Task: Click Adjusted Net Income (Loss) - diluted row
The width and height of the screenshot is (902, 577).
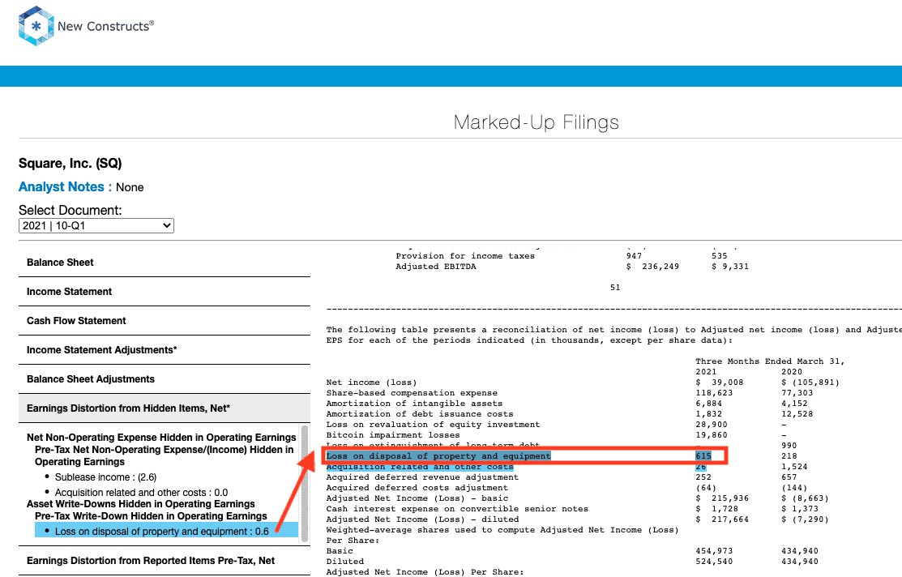Action: point(422,519)
